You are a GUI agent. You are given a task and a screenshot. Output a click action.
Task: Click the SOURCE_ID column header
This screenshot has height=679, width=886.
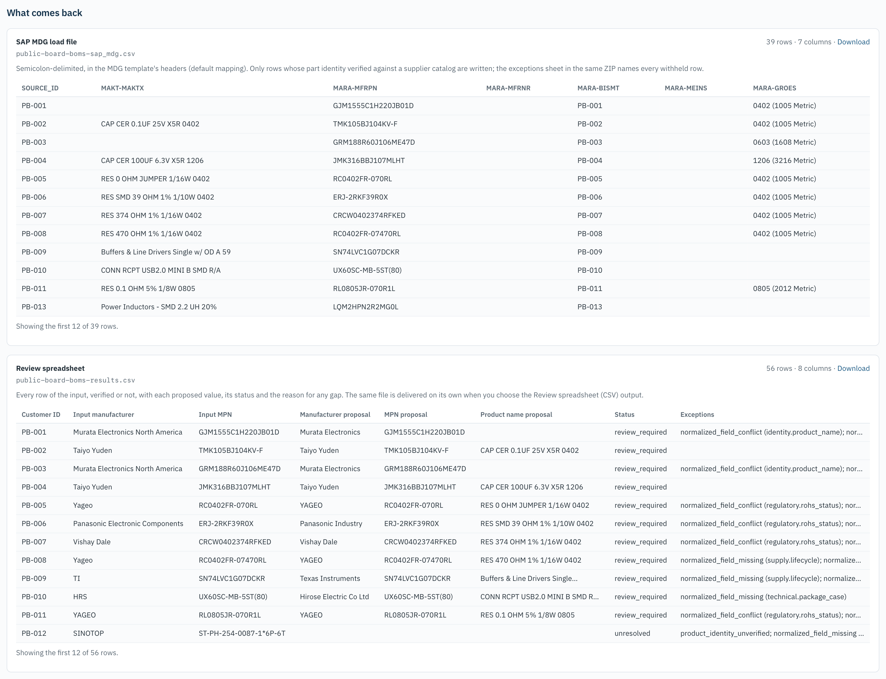[40, 88]
